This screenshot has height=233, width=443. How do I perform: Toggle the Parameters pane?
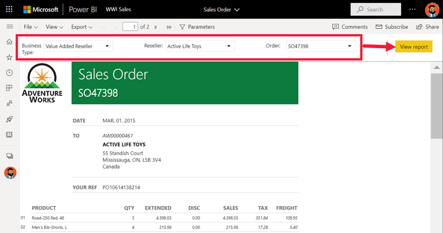point(197,27)
